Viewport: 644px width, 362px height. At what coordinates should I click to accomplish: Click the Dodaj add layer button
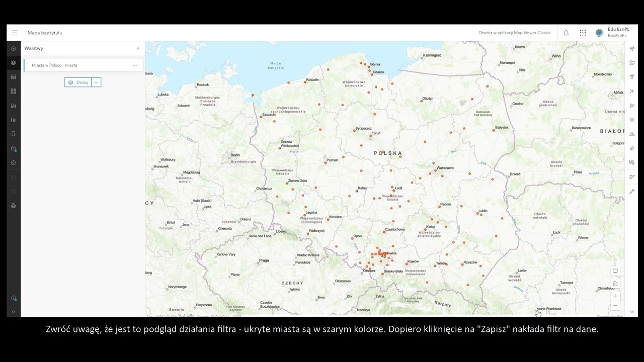point(78,82)
